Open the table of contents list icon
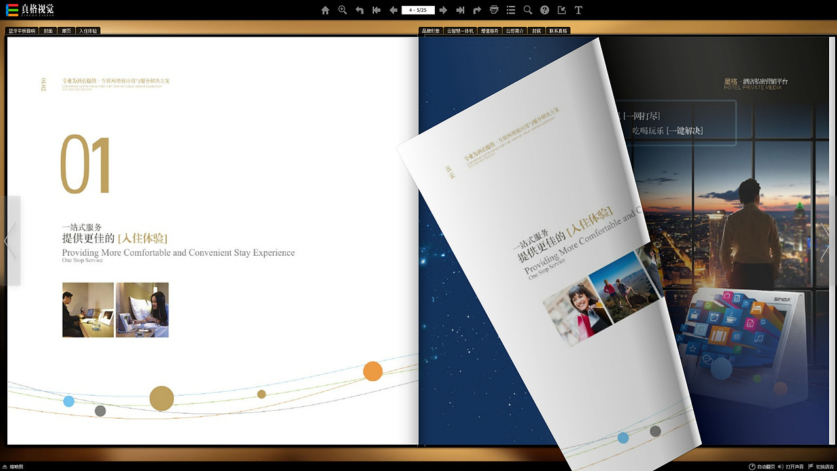Viewport: 837px width, 471px height. point(511,10)
